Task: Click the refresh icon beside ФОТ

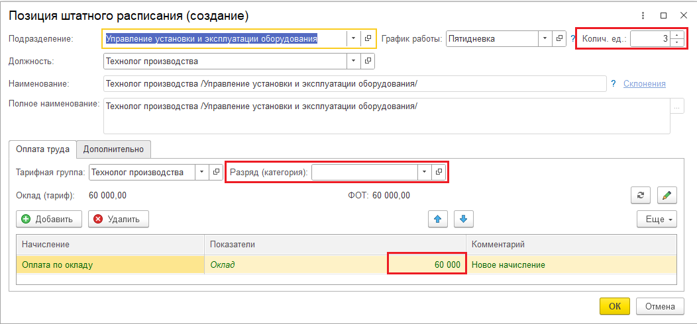Action: coord(640,196)
